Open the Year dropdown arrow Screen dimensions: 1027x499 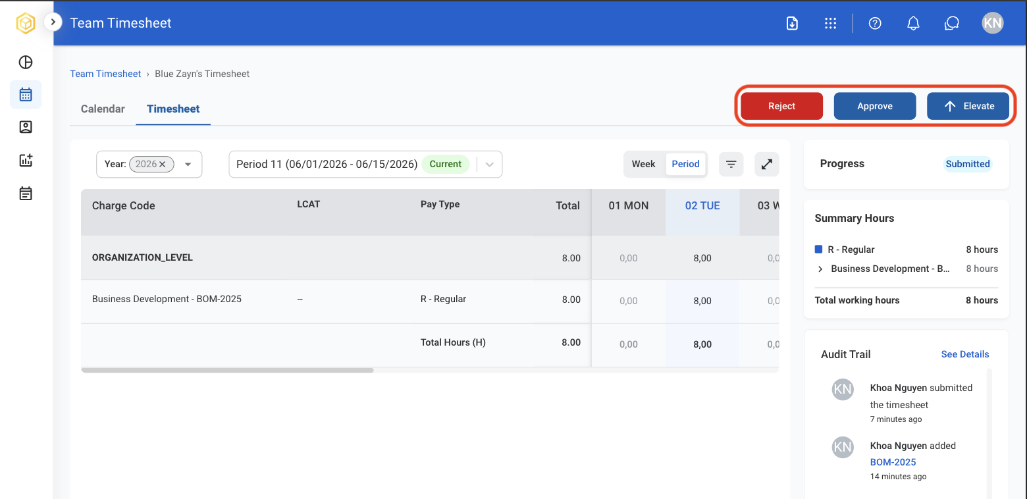188,164
